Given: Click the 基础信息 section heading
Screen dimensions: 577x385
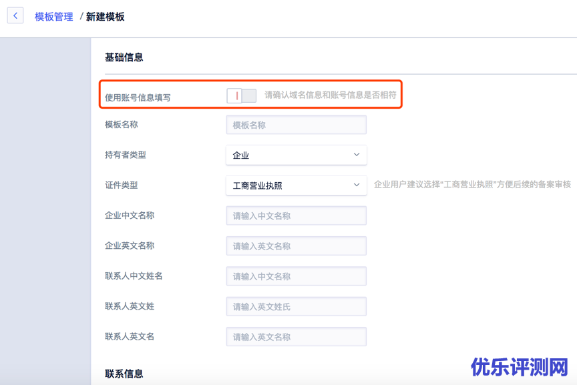Looking at the screenshot, I should (124, 57).
